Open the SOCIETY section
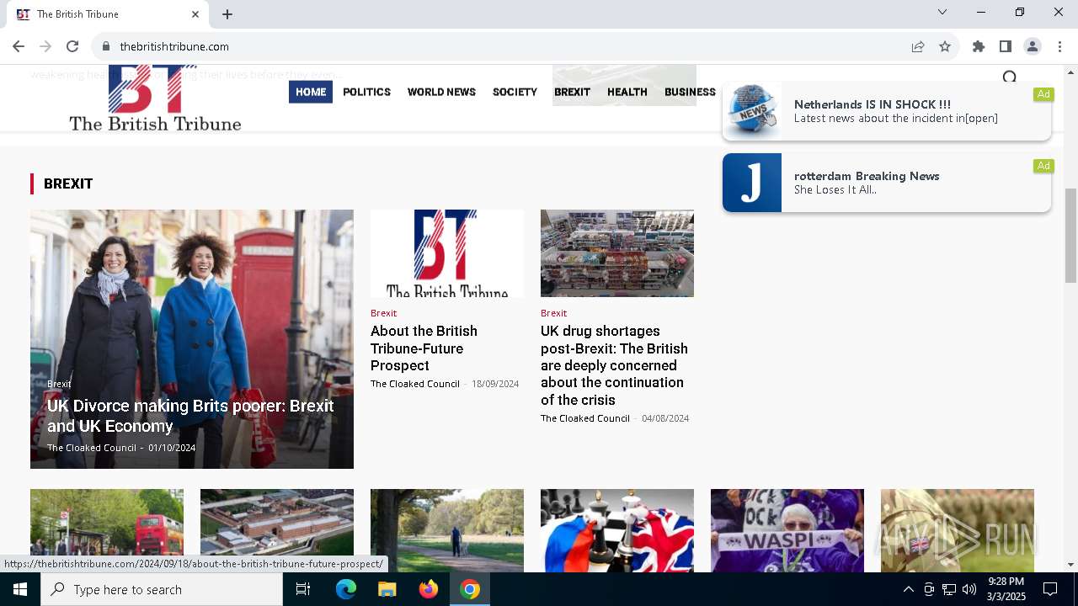 pyautogui.click(x=515, y=92)
